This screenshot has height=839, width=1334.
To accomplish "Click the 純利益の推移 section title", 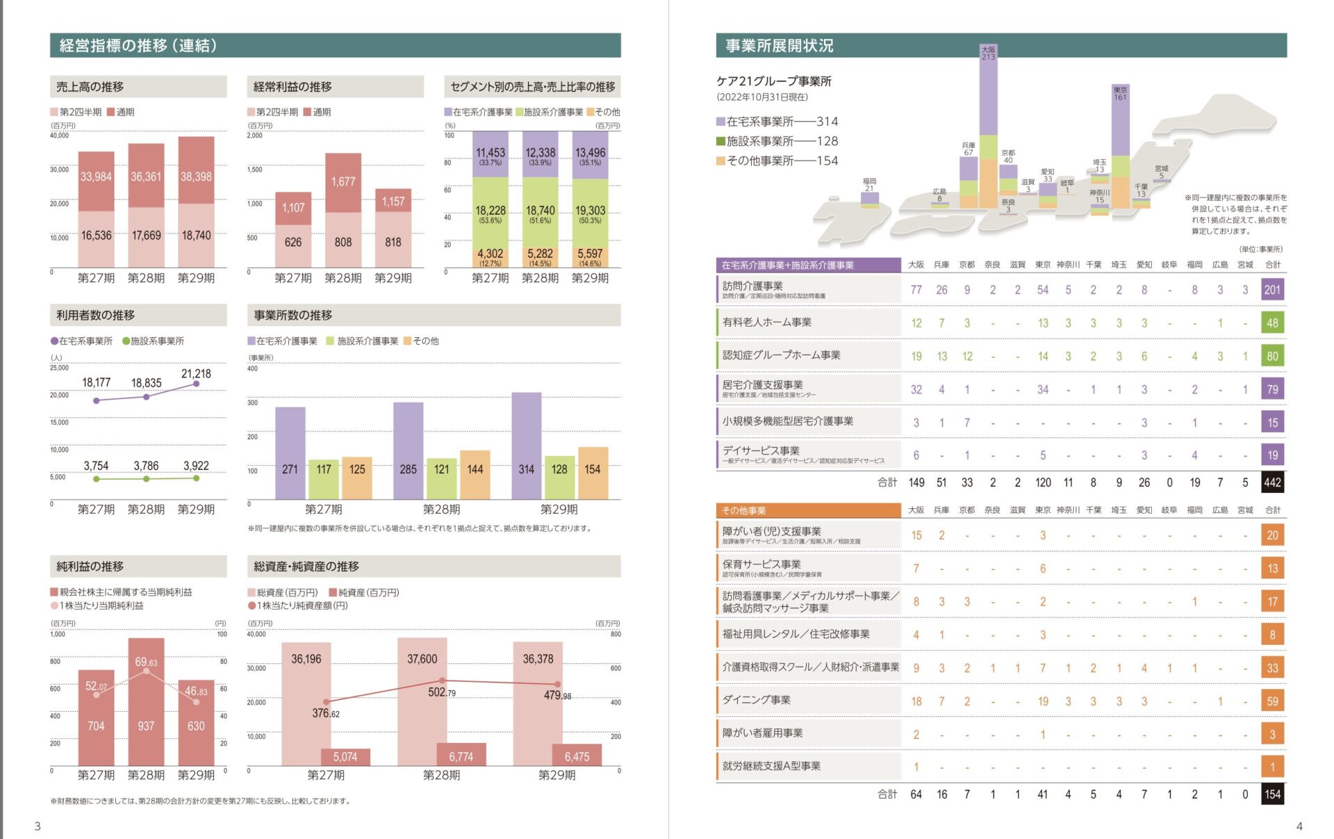I will pyautogui.click(x=138, y=567).
